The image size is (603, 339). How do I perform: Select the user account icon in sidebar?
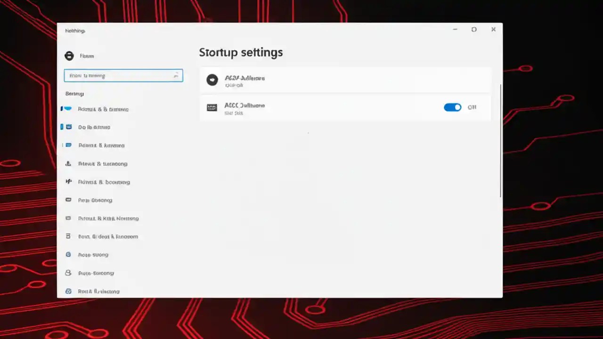coord(68,56)
